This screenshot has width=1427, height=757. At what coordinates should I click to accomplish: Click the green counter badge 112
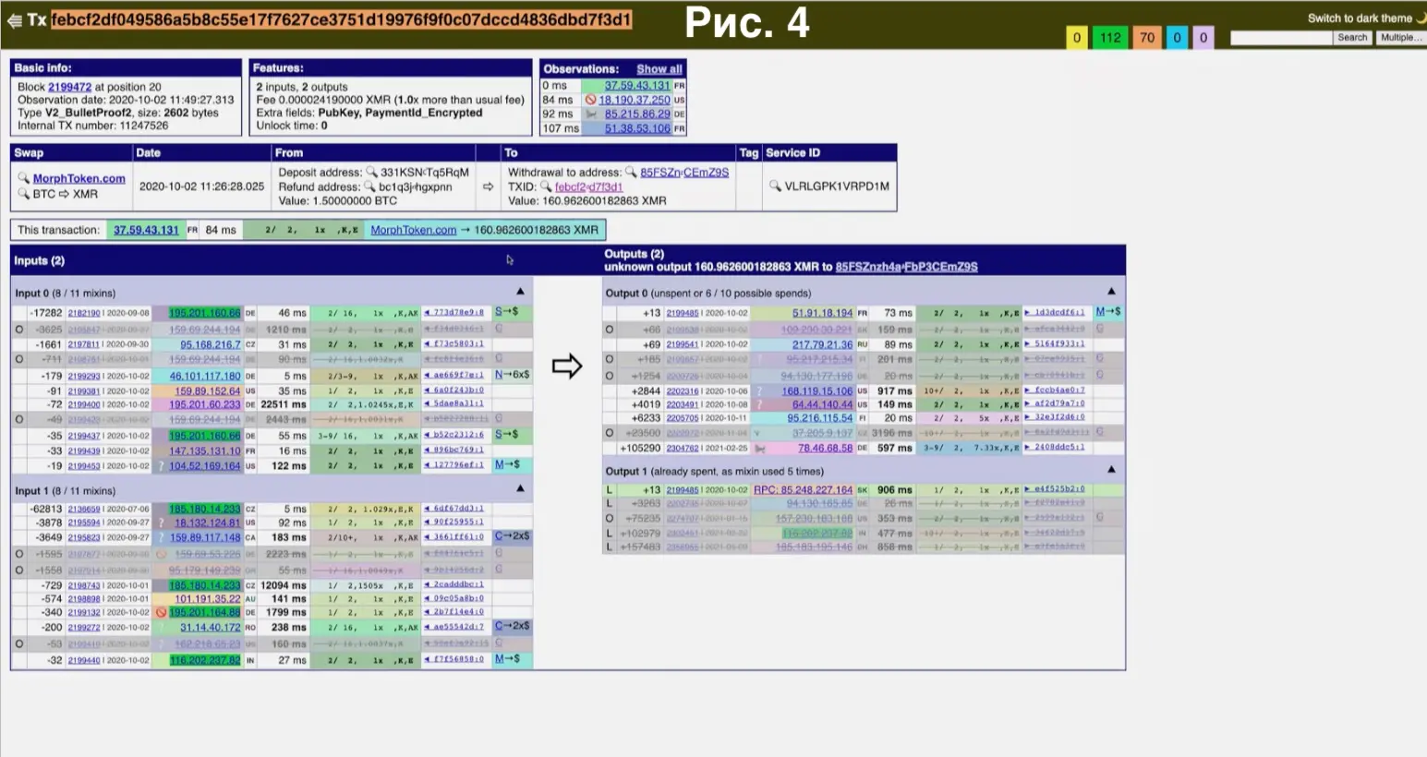point(1110,38)
